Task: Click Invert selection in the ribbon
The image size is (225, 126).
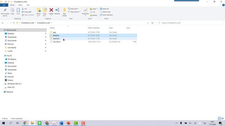Action: point(106,15)
